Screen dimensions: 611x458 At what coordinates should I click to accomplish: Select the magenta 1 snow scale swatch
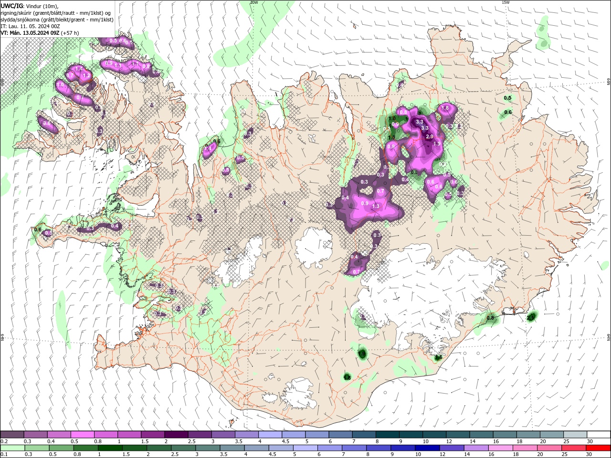click(129, 435)
